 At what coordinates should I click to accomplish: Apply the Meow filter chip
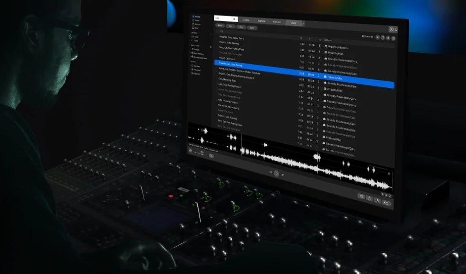point(220,26)
